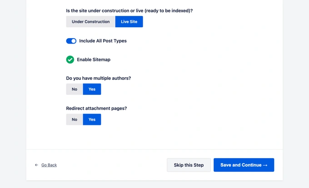This screenshot has width=309, height=188.
Task: Follow the Go Back link
Action: 49,165
